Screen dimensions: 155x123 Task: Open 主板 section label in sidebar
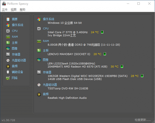(x=15, y=42)
